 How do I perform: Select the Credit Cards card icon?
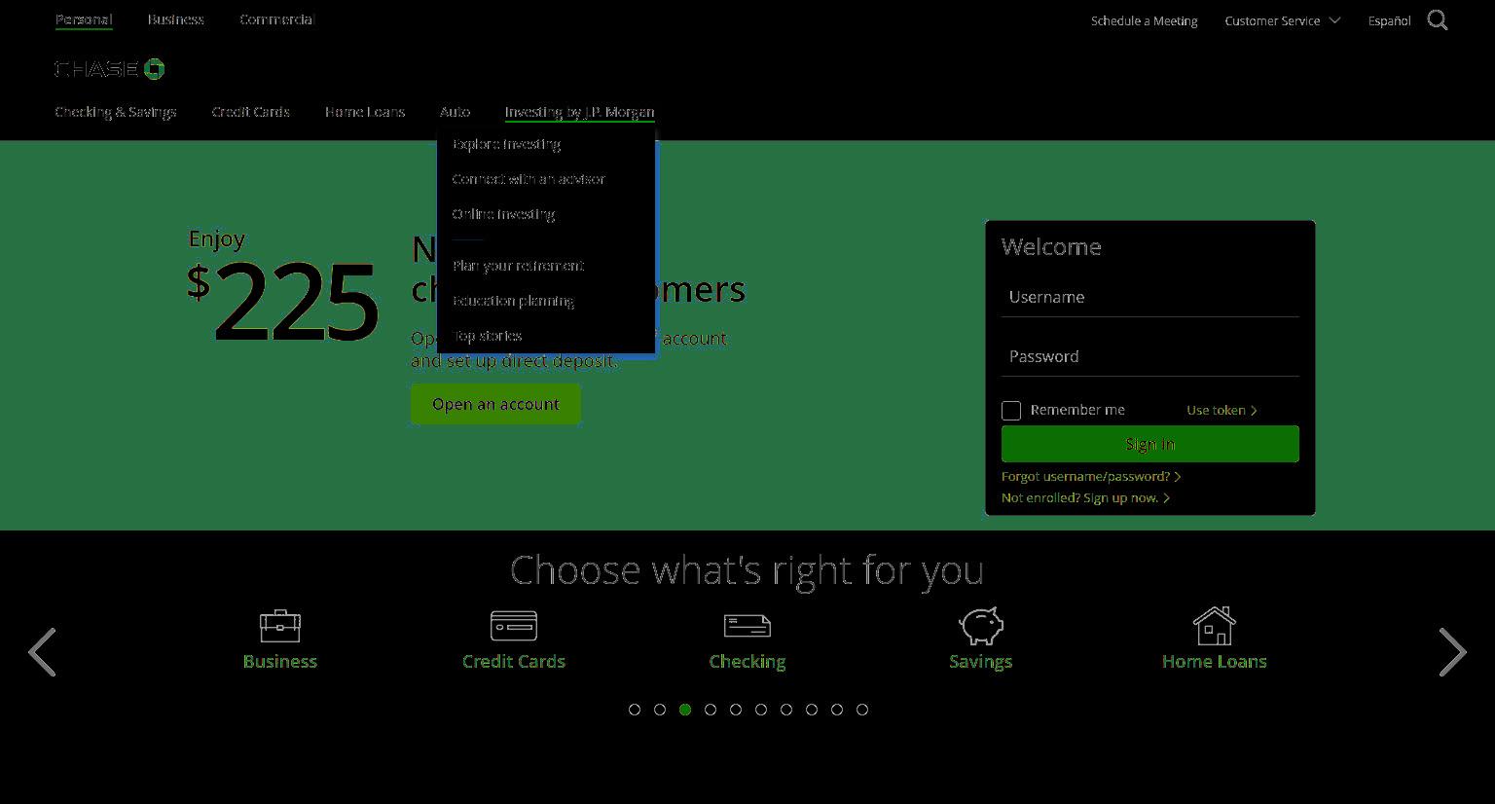point(514,626)
